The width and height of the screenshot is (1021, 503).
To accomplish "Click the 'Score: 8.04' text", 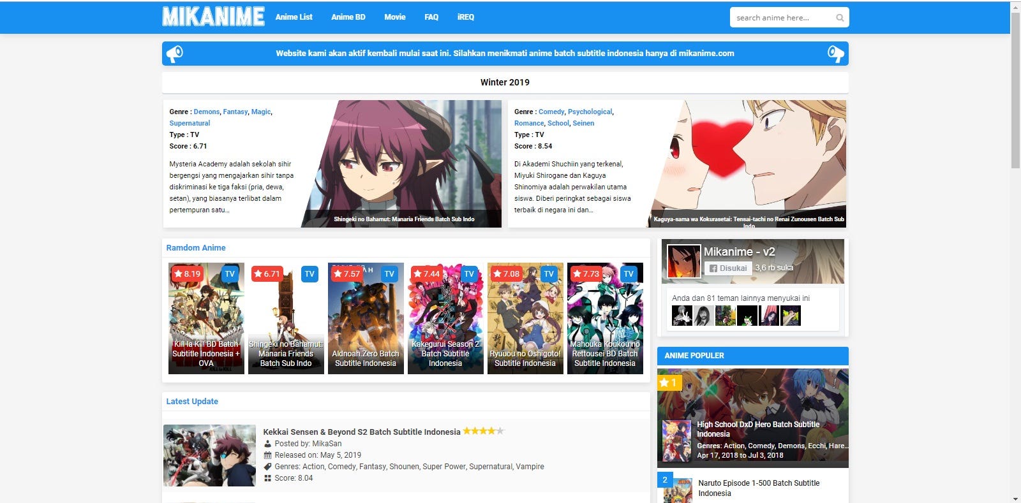I will click(294, 478).
